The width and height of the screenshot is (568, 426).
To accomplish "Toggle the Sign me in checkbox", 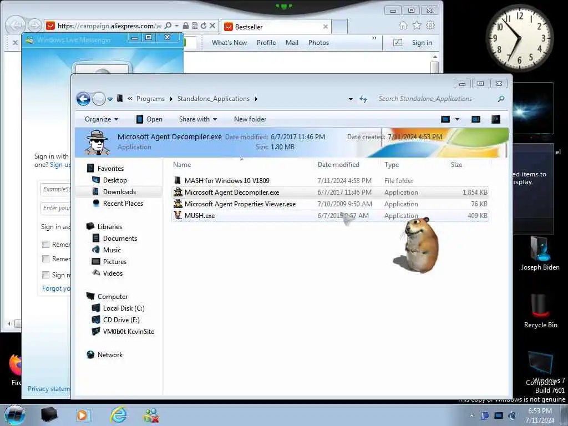I will pos(45,275).
